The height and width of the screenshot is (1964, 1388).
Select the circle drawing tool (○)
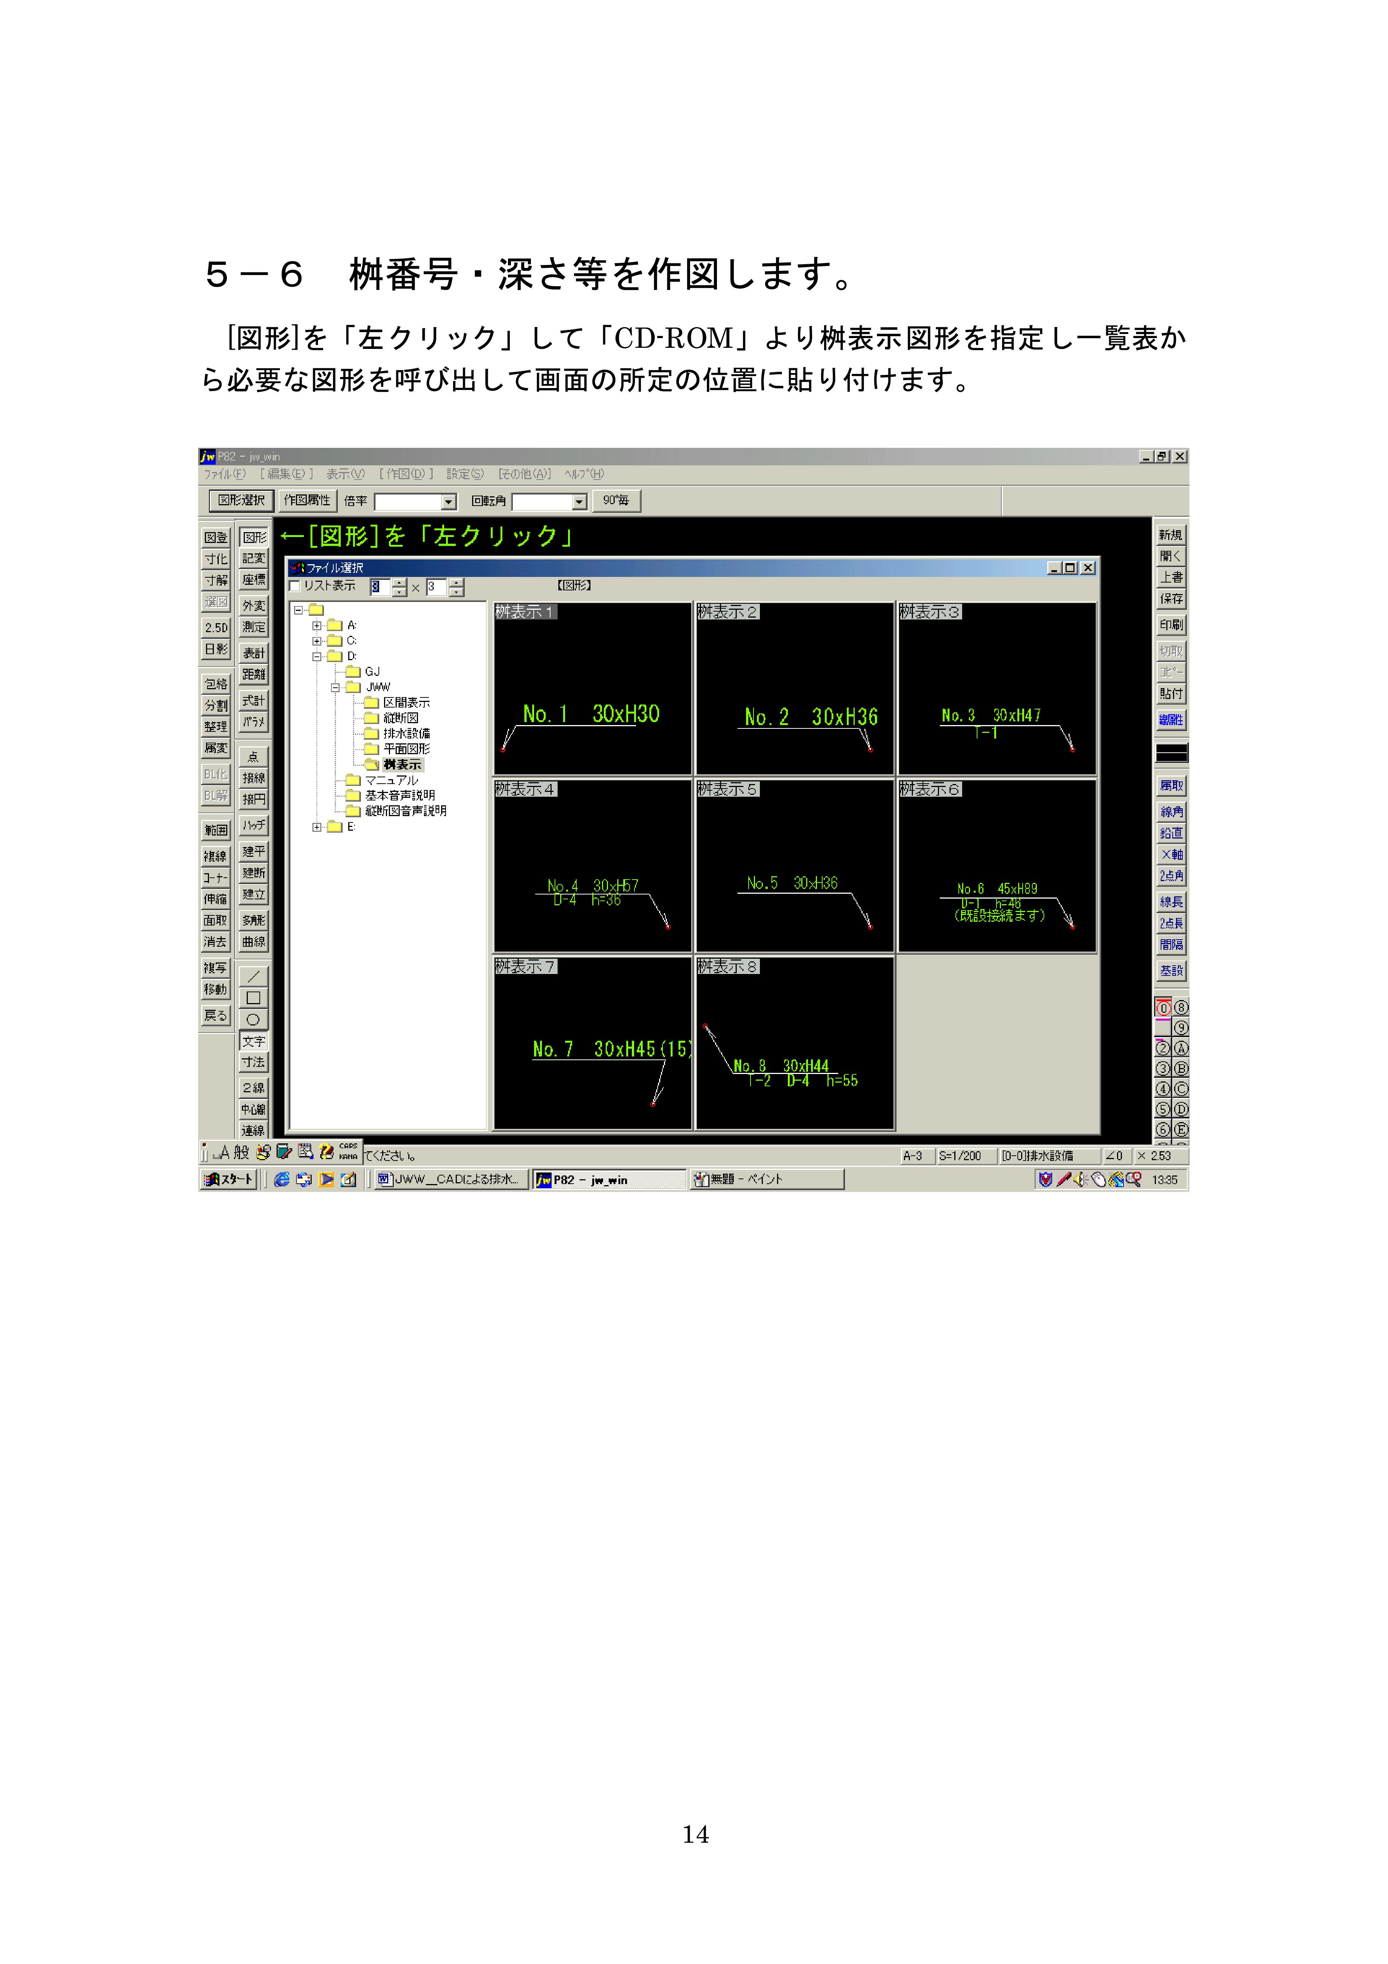point(253,1019)
